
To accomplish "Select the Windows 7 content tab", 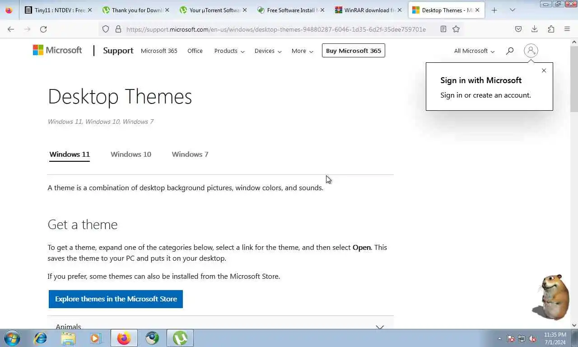I will point(190,154).
